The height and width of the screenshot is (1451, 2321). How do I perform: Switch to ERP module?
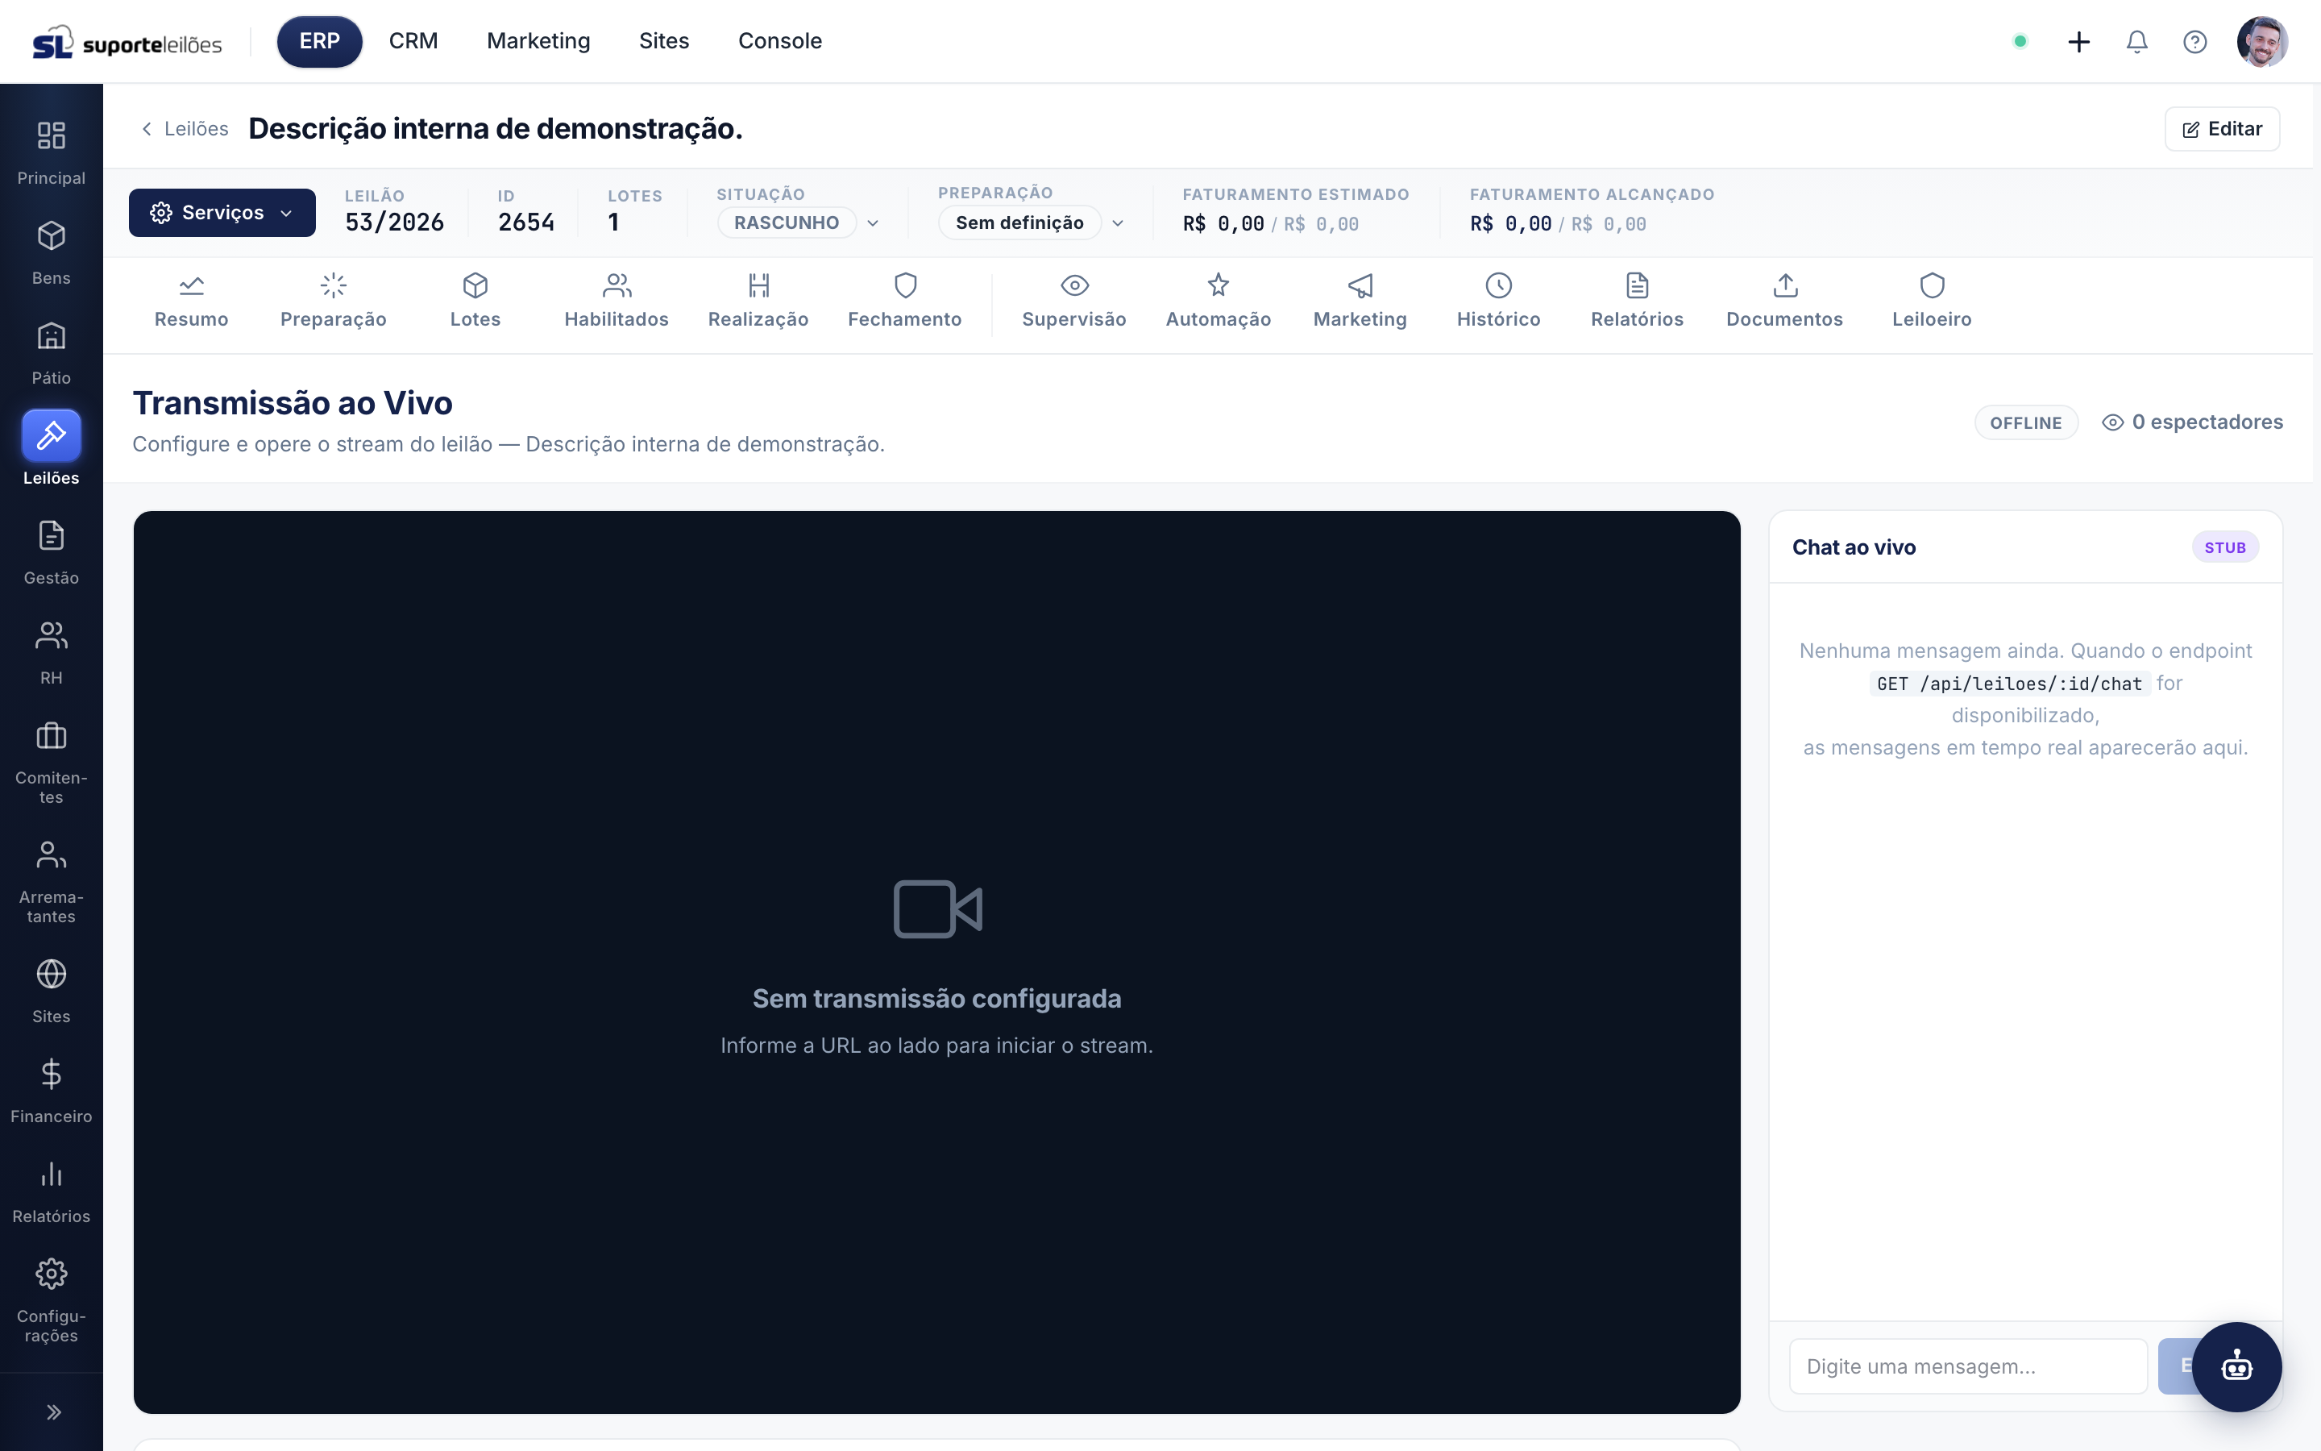coord(319,41)
